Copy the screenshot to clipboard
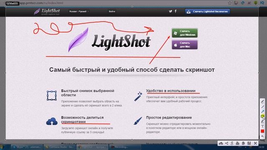 coord(243,143)
